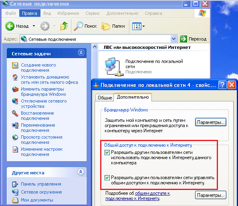Click Отключение сетевого устройства link
238x206 pixels.
click(44, 103)
